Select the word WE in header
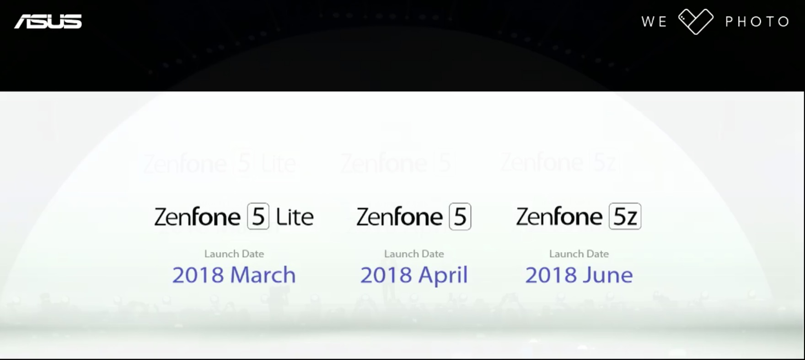 [x=655, y=21]
